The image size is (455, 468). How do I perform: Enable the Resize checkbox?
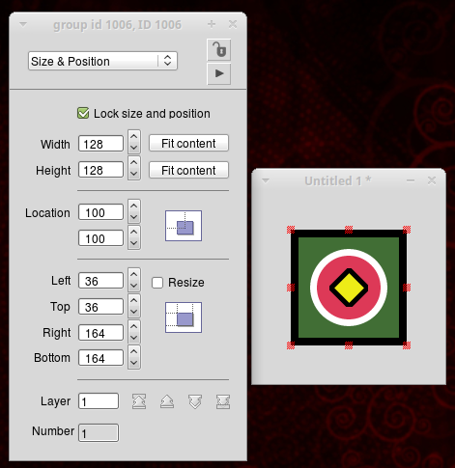coord(157,283)
